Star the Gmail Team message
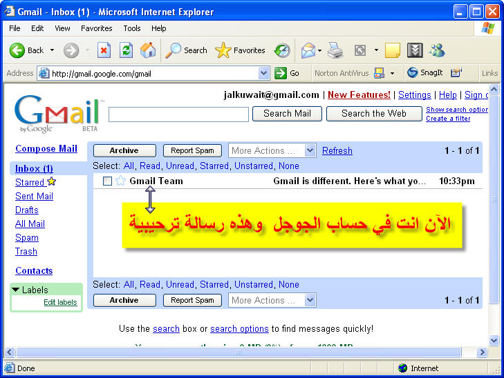 point(120,181)
